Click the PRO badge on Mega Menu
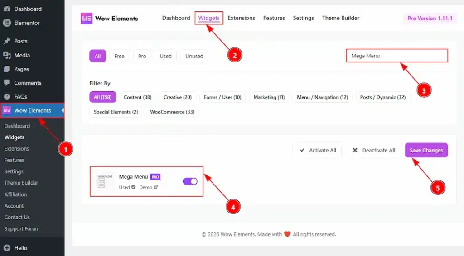The image size is (464, 256). pyautogui.click(x=155, y=177)
